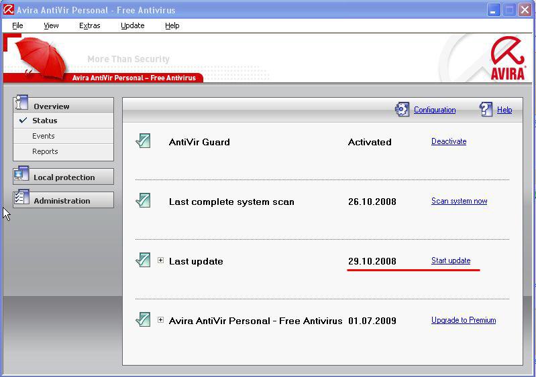Click the Overview section info icon
Image resolution: width=536 pixels, height=377 pixels.
(x=21, y=102)
